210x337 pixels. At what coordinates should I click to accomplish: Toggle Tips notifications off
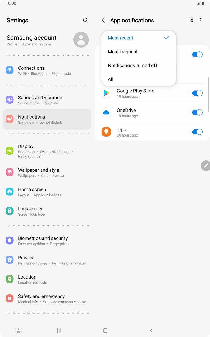click(197, 132)
